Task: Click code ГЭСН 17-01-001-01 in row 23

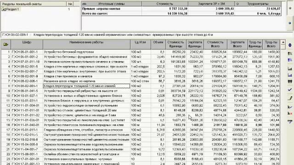Action: [x=26, y=159]
